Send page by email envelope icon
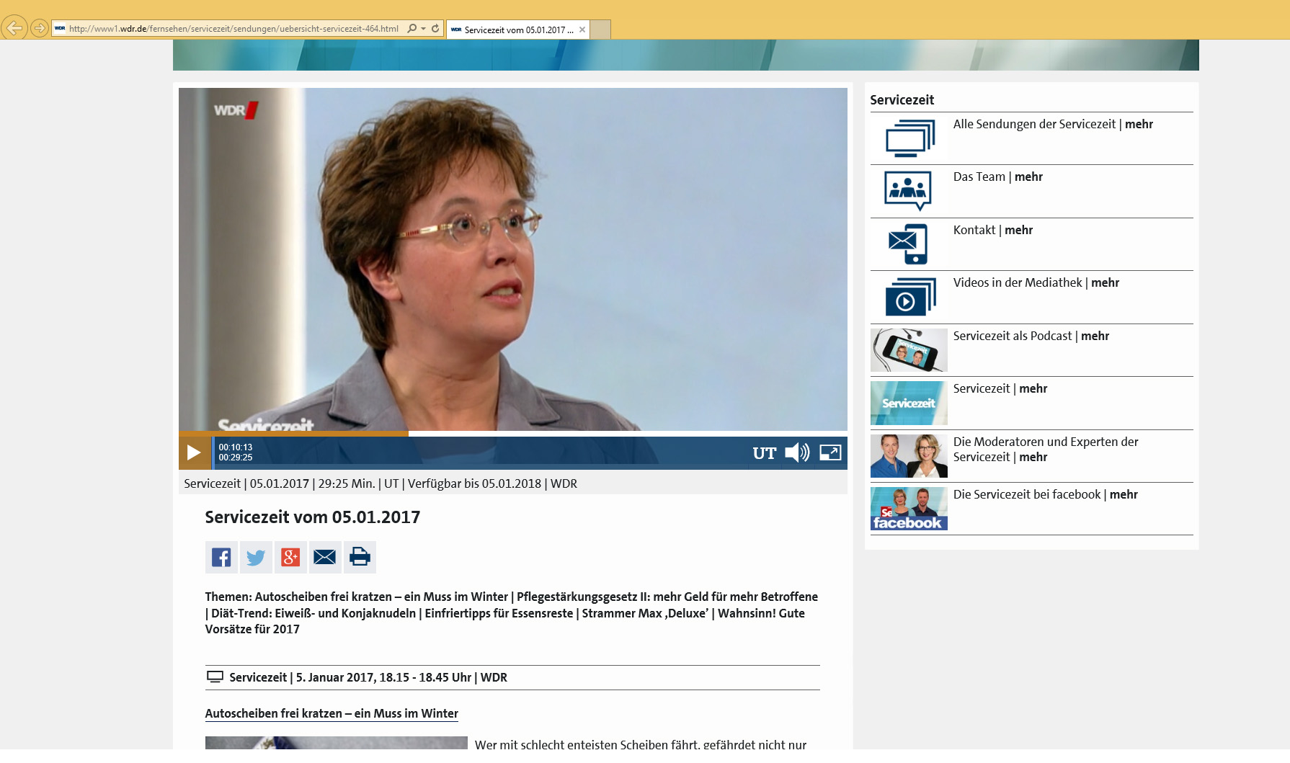The image size is (1290, 763). (x=325, y=557)
